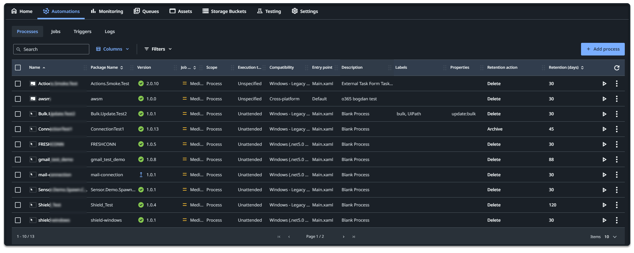Jump to the last page of processes
The height and width of the screenshot is (253, 634).
(354, 237)
